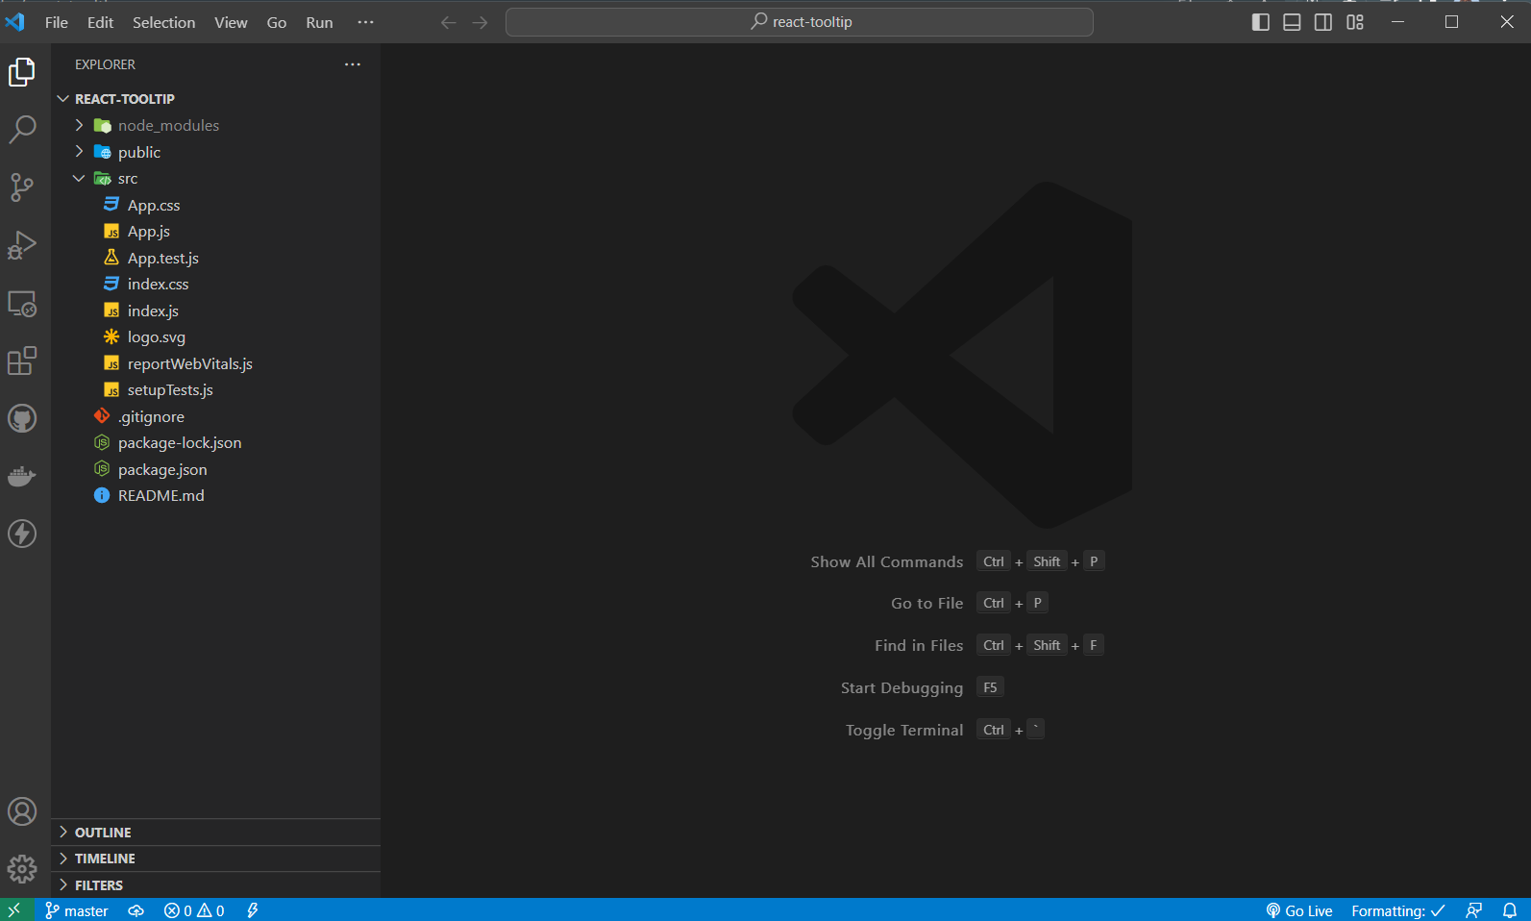
Task: Click Go to File text
Action: tap(926, 603)
